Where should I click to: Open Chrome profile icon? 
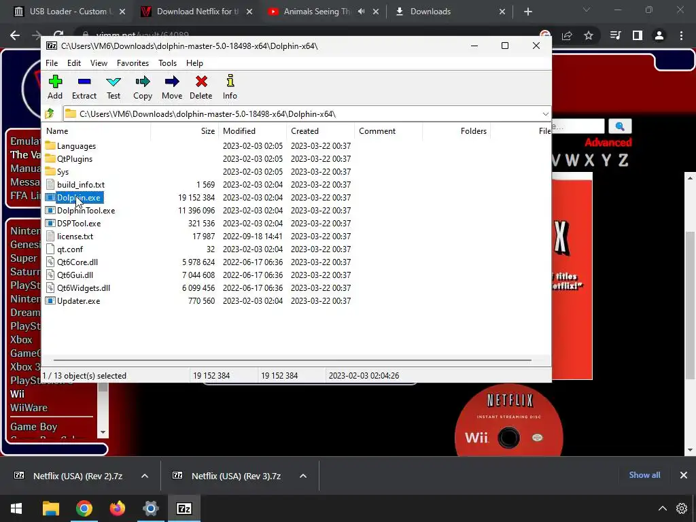click(659, 35)
